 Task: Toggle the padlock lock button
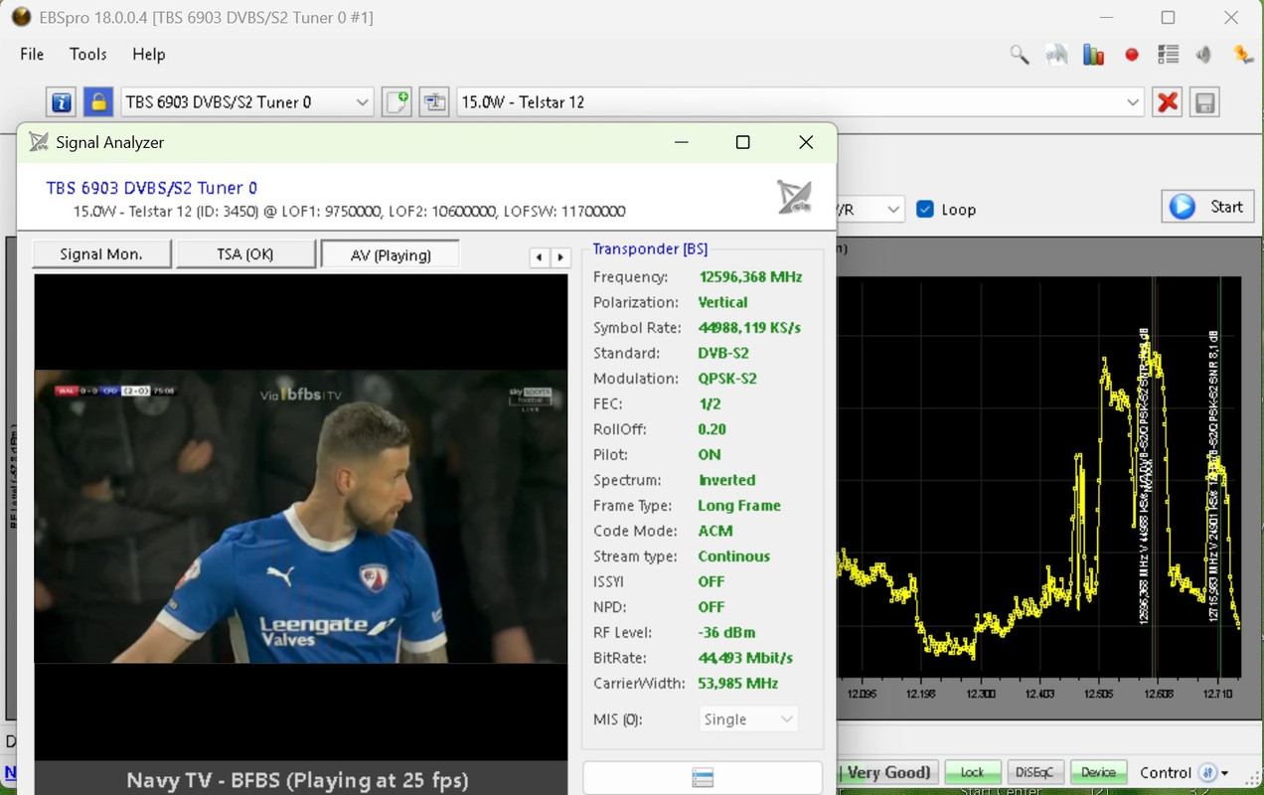(x=97, y=101)
